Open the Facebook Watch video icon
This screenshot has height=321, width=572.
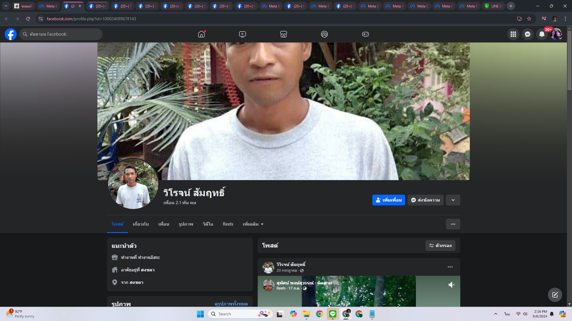pos(243,34)
